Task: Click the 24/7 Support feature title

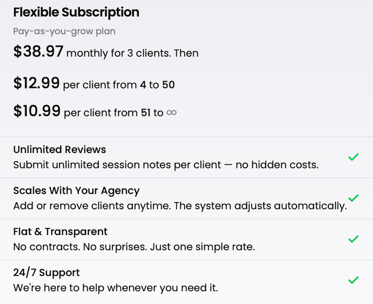Action: pos(47,273)
